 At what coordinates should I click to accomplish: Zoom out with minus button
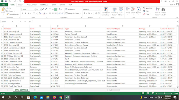click(x=157, y=93)
